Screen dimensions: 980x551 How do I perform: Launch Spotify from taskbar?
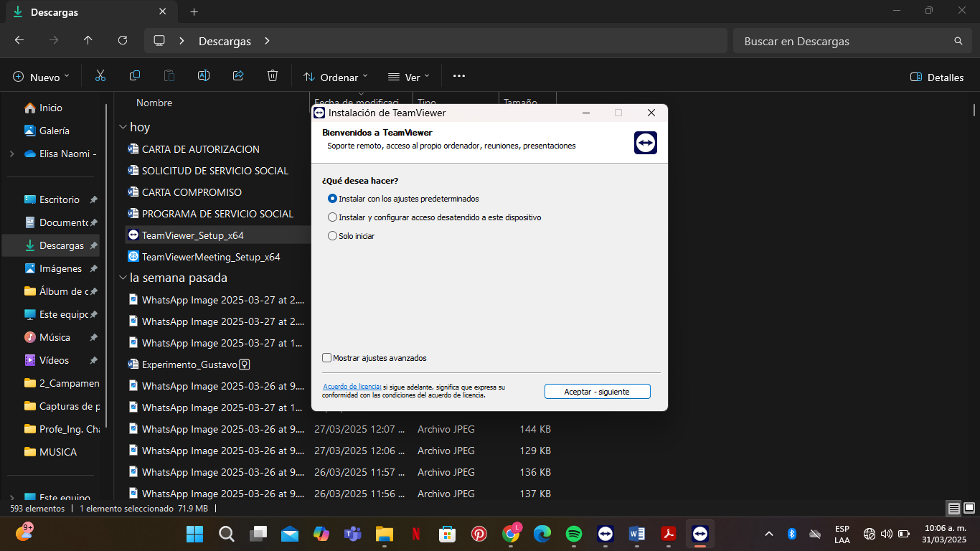574,534
